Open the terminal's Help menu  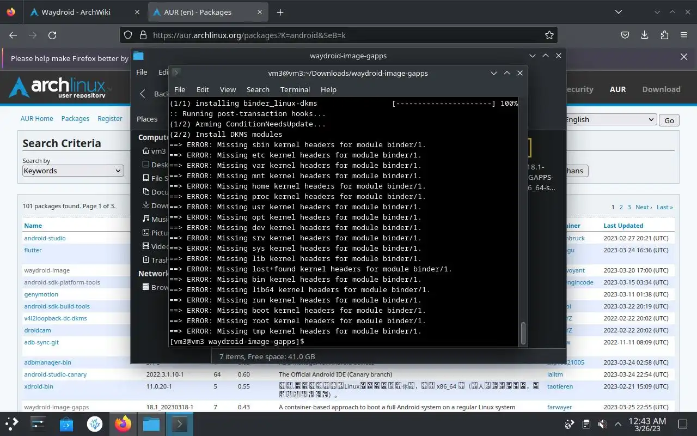point(328,89)
